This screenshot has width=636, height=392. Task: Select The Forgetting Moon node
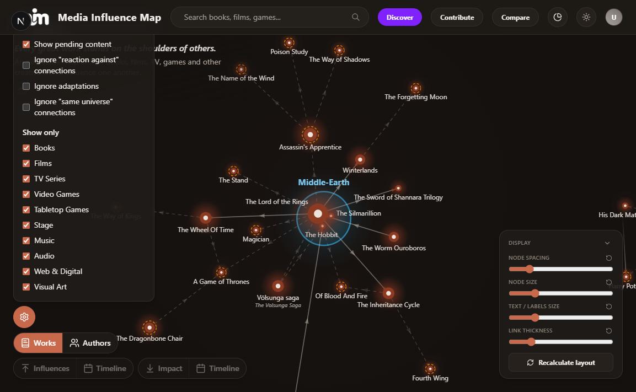click(x=416, y=88)
